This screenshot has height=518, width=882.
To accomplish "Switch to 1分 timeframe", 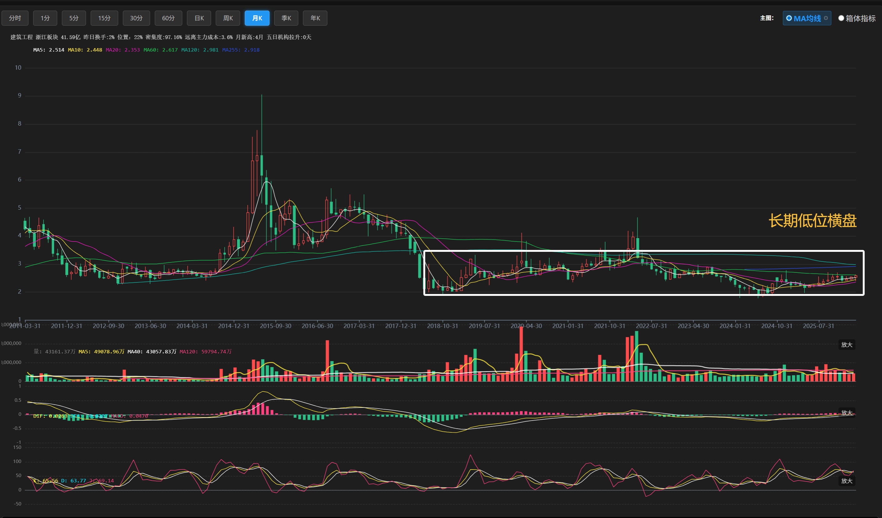I will point(45,18).
